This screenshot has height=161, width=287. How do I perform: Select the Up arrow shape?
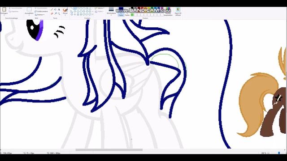90,12
